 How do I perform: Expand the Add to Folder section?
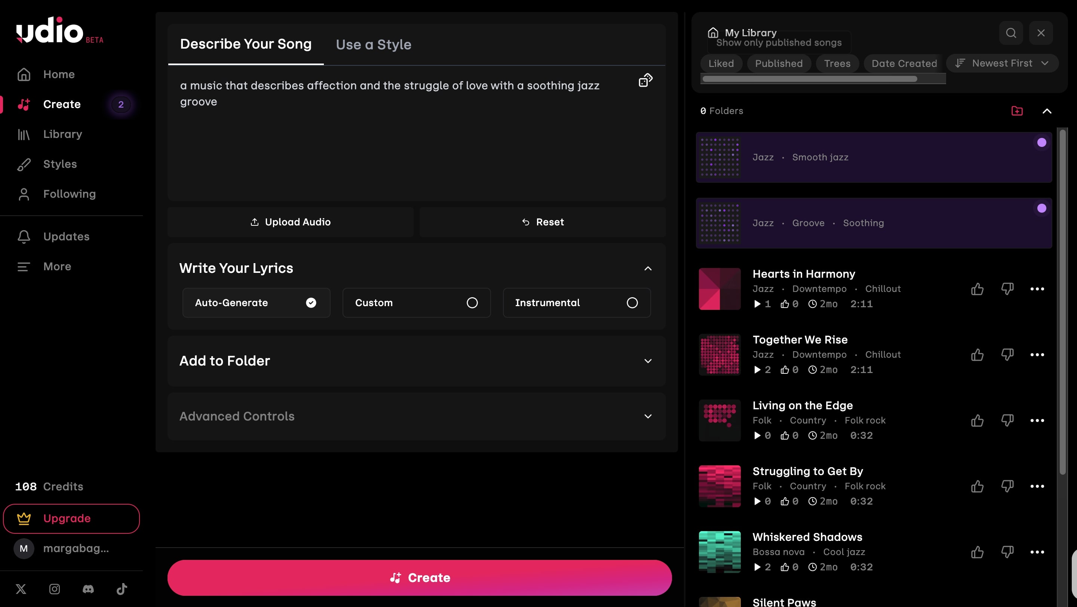point(416,361)
